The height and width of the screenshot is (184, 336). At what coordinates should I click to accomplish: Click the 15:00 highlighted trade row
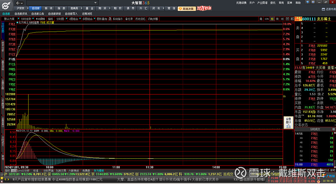[314, 165]
